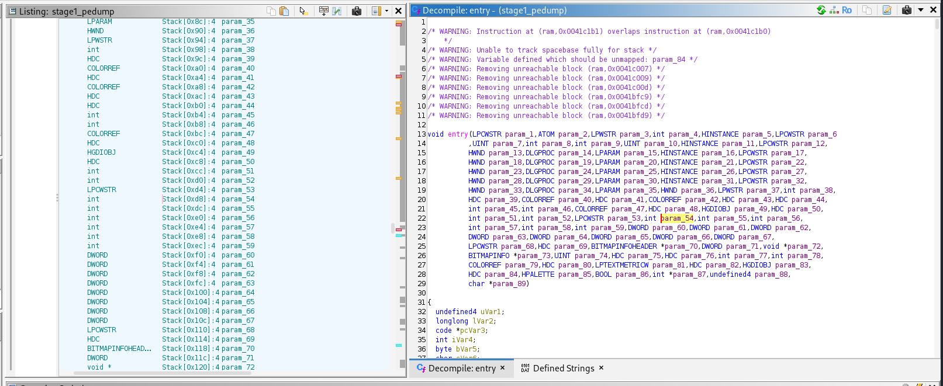
Task: Click Stack[0x100]:4 in the Listing
Action: point(191,293)
